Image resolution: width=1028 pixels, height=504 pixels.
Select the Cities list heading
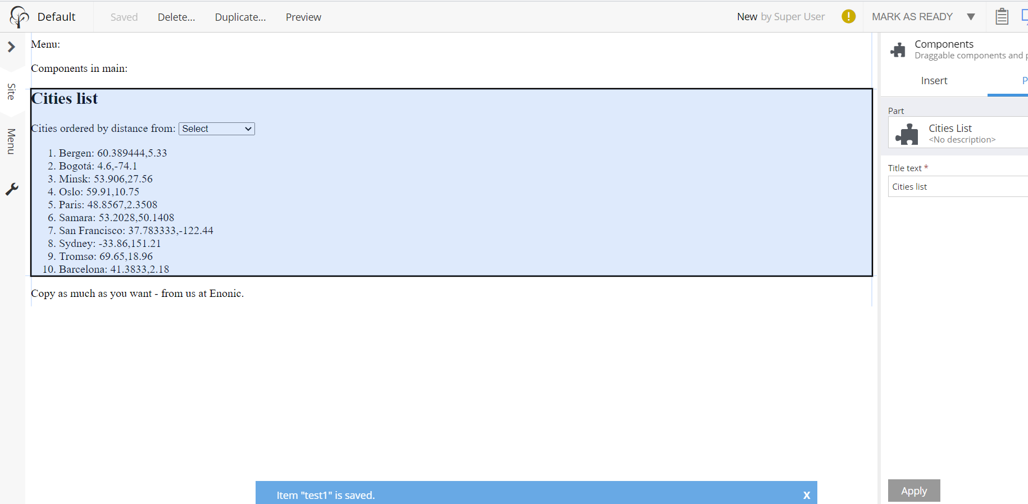(65, 99)
